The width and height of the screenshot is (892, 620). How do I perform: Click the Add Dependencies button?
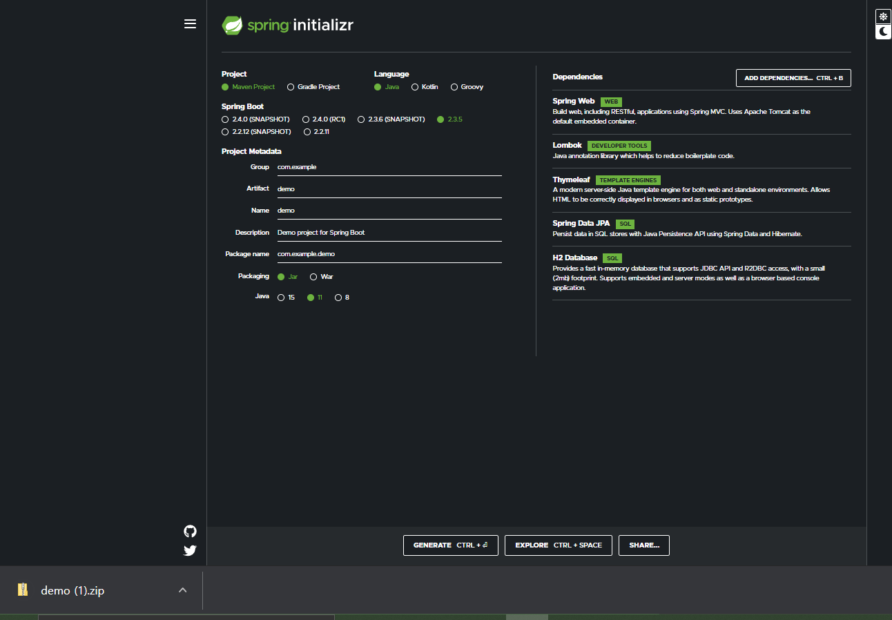click(793, 78)
